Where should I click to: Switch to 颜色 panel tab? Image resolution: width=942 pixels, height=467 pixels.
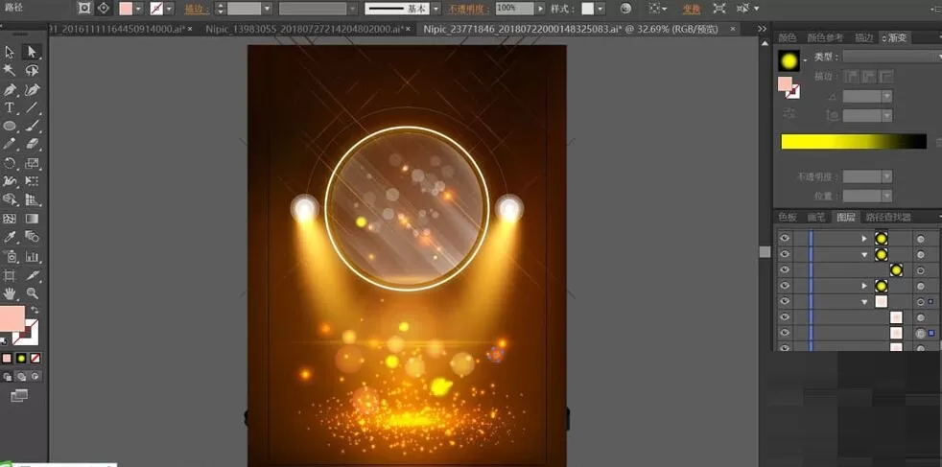click(x=787, y=37)
